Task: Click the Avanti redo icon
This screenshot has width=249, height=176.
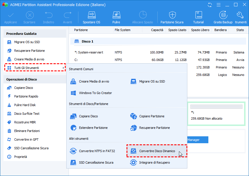Action: (x=67, y=18)
